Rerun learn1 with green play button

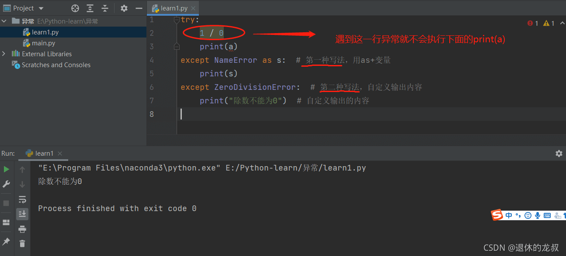6,169
